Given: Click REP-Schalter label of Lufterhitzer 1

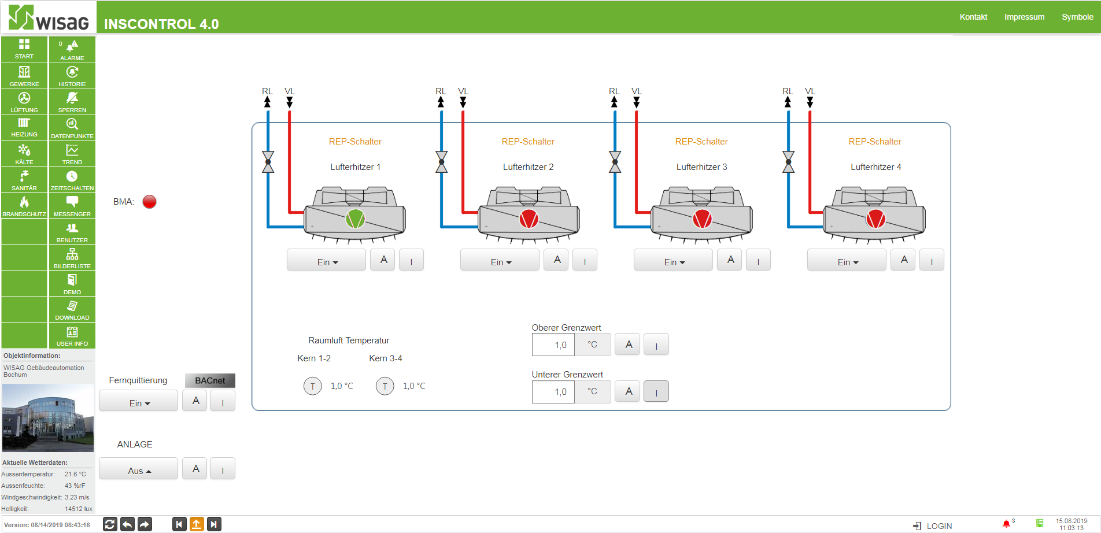Looking at the screenshot, I should pos(355,142).
